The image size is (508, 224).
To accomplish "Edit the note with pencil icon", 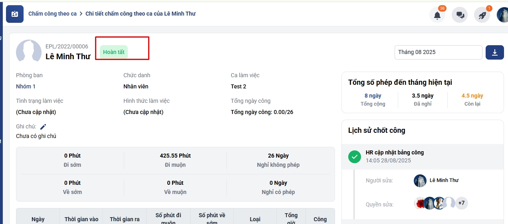I will 43,127.
